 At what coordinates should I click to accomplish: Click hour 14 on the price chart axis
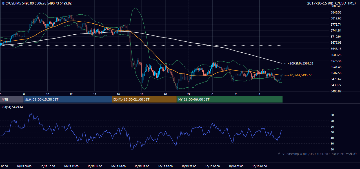coord(95,94)
